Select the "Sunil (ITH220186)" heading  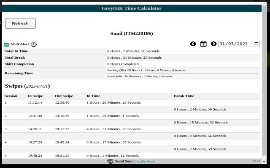point(132,33)
